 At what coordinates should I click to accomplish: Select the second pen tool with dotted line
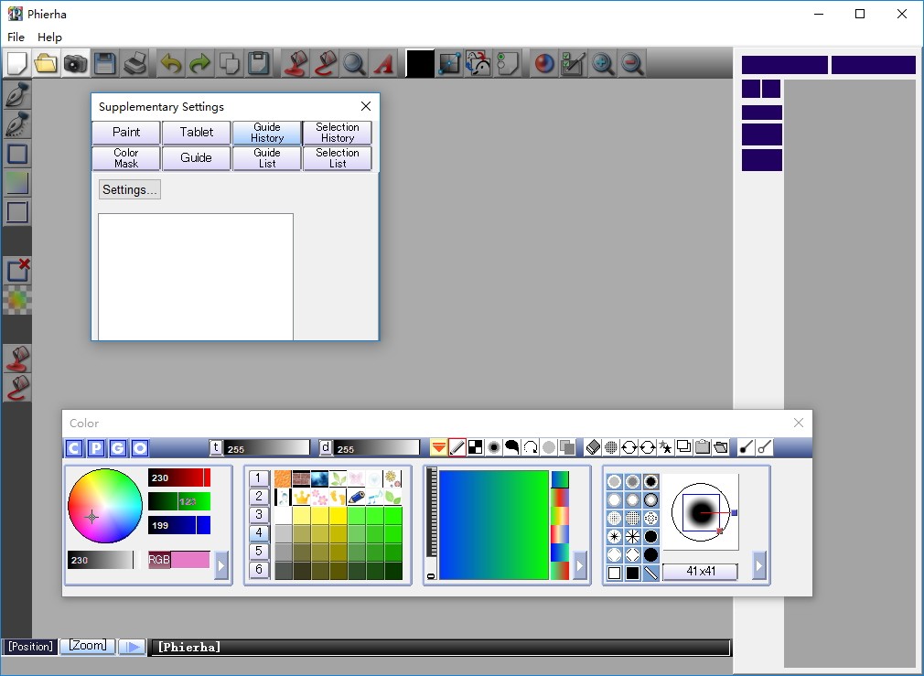pos(17,124)
